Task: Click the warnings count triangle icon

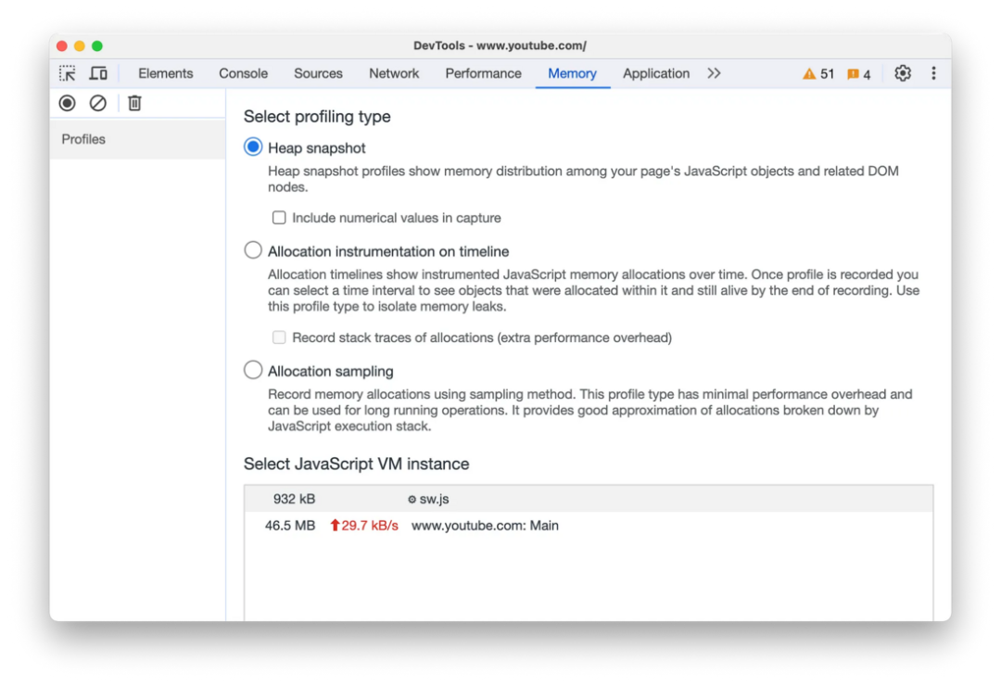Action: coord(809,74)
